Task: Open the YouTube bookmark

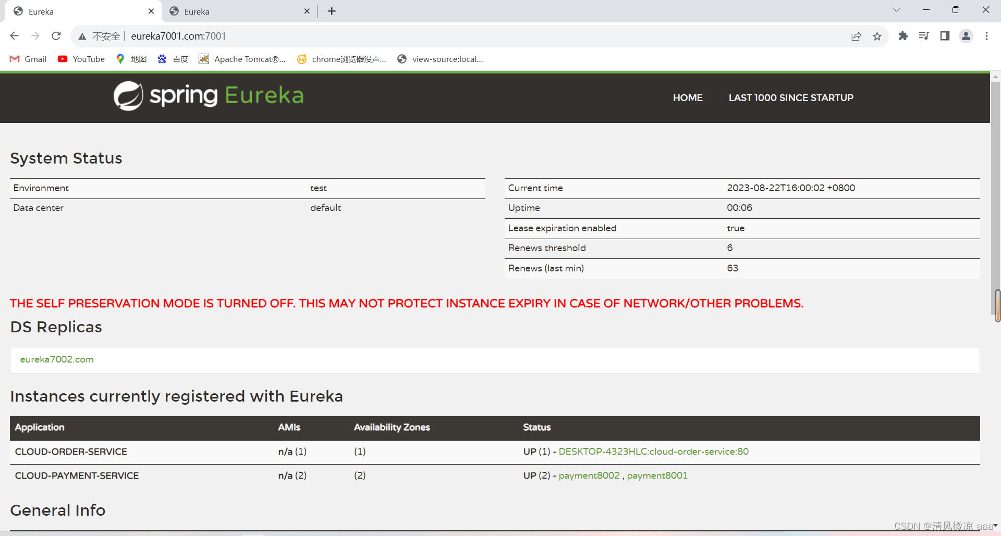Action: pos(81,59)
